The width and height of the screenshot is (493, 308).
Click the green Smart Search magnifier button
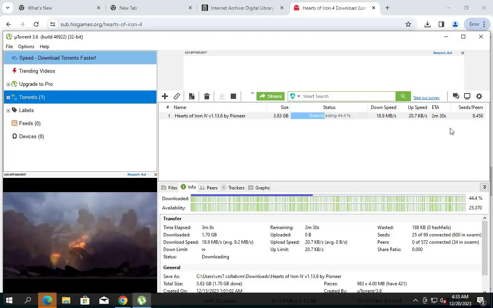403,96
